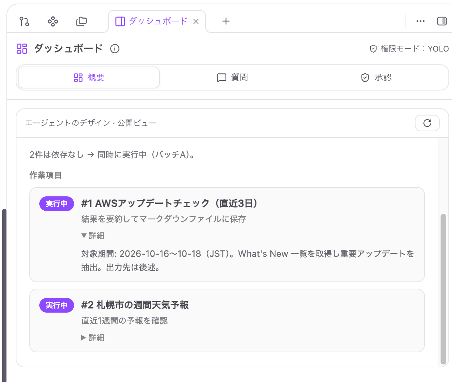452x382 pixels.
Task: Click エージェントのデザイン · 公開ビュー header text
Action: (91, 123)
